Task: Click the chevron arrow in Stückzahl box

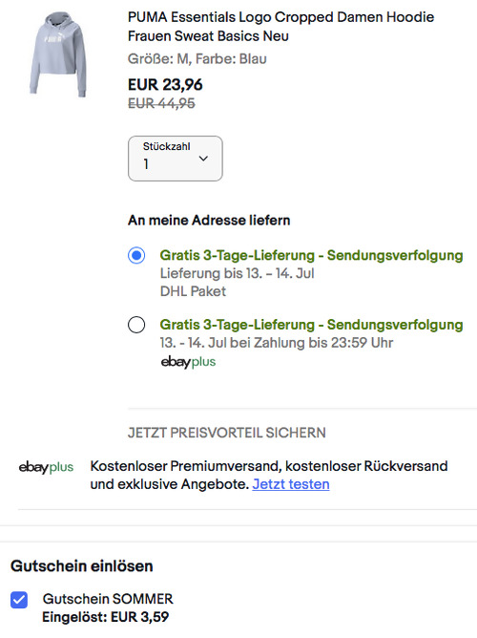Action: (x=203, y=159)
